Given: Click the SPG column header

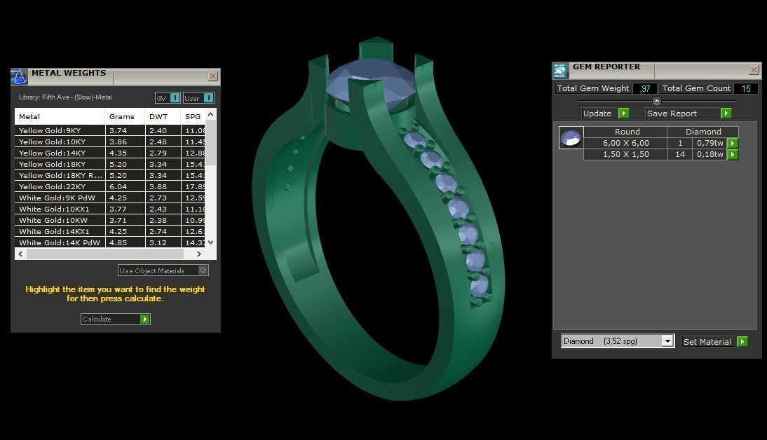Looking at the screenshot, I should [x=194, y=116].
